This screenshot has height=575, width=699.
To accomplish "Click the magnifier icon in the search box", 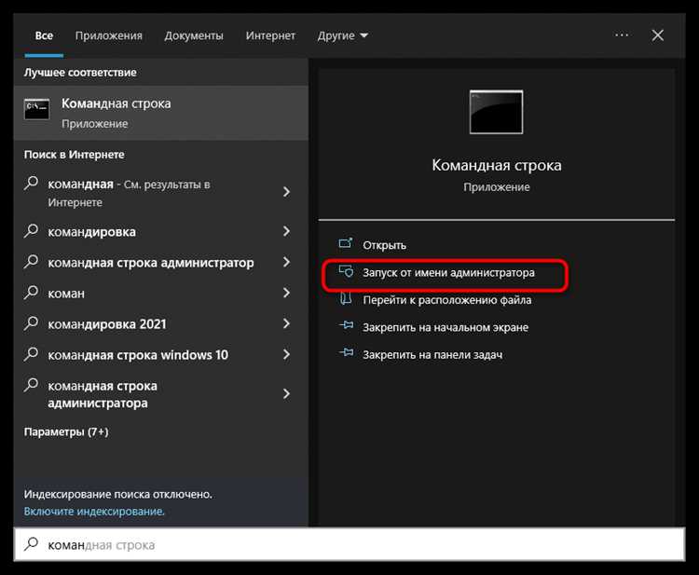I will [31, 544].
